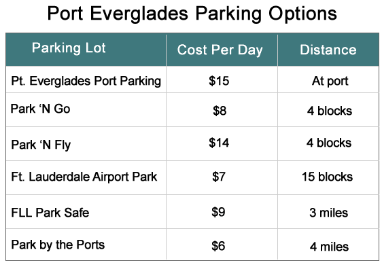
Task: Select the Ft. Lauderdale Airport Park cell
Action: click(84, 177)
